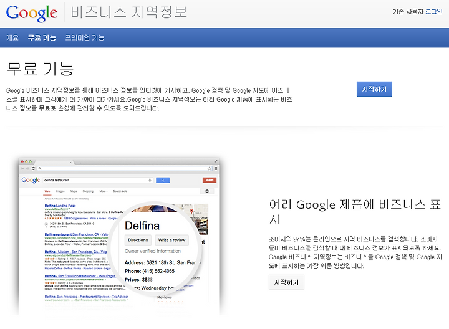
Task: Click the browser menu icon in screenshot
Action: (216, 168)
